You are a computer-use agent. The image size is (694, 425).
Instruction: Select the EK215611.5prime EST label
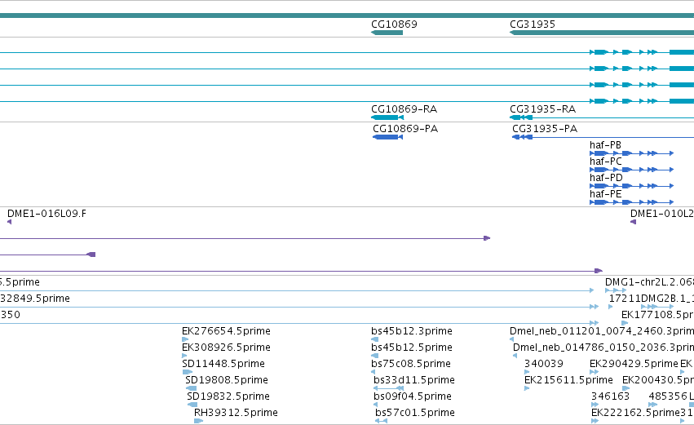coord(568,380)
